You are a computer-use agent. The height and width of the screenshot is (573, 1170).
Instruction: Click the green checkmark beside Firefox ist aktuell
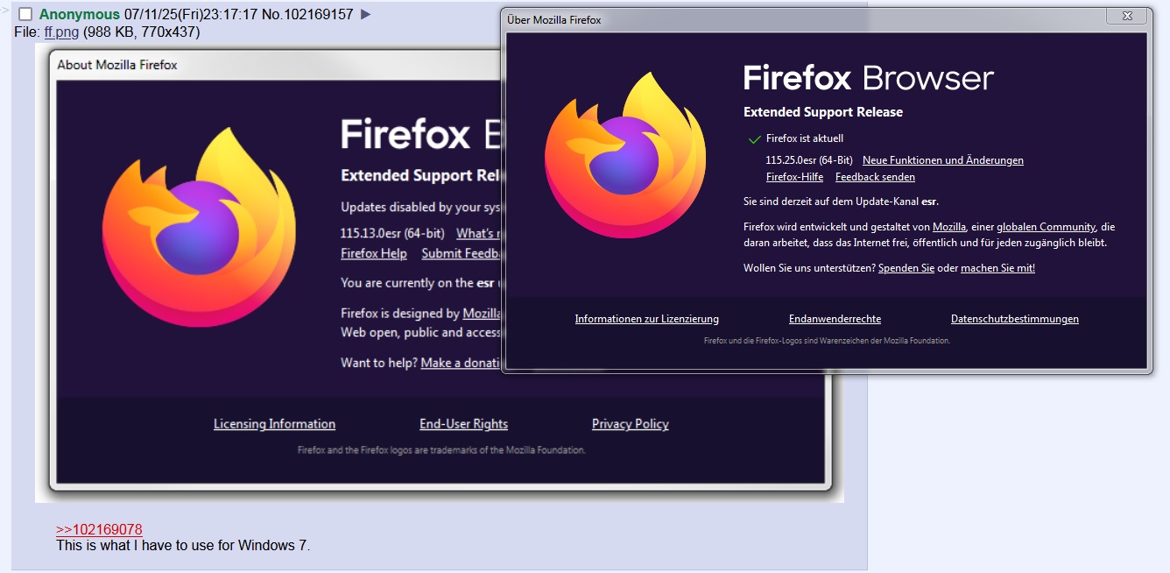coord(754,139)
